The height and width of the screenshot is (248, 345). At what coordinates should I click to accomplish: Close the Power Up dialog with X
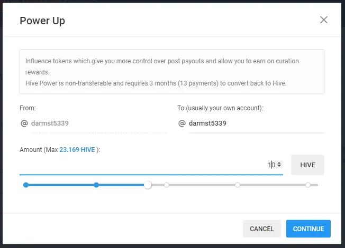pos(324,20)
